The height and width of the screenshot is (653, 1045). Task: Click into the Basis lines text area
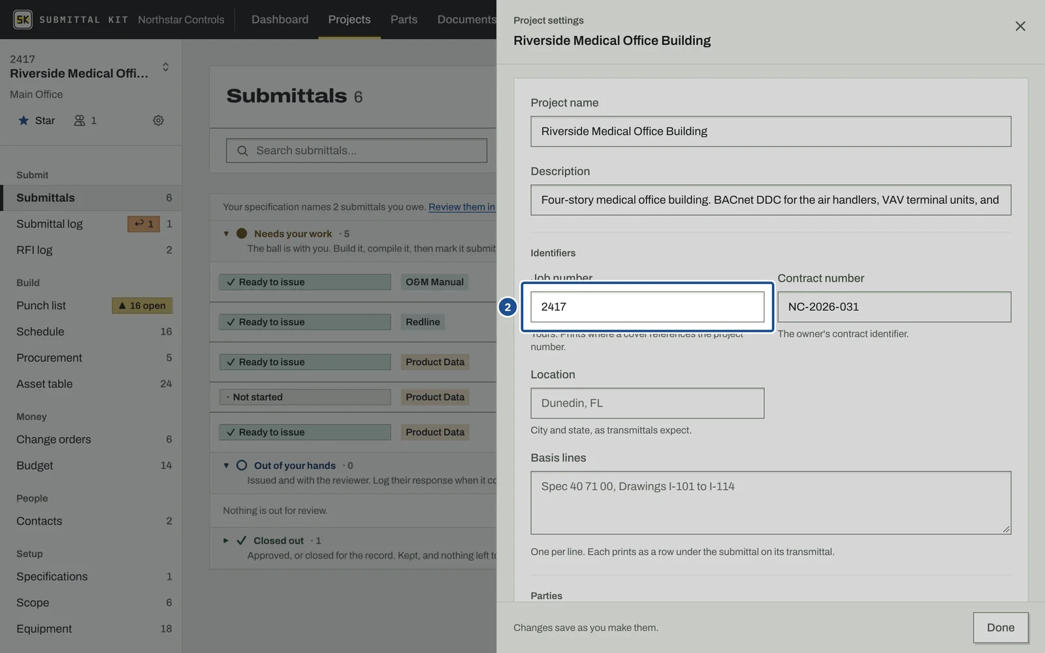click(771, 503)
